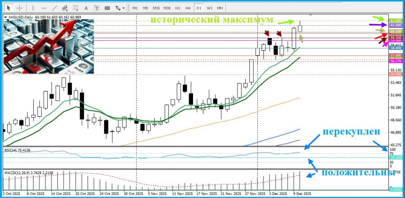
Task: Switch to M15 timeframe
Action: pyautogui.click(x=156, y=8)
